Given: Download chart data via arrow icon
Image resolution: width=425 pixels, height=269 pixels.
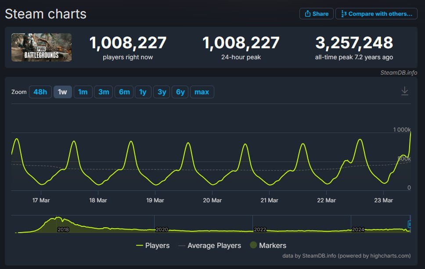Looking at the screenshot, I should [404, 91].
